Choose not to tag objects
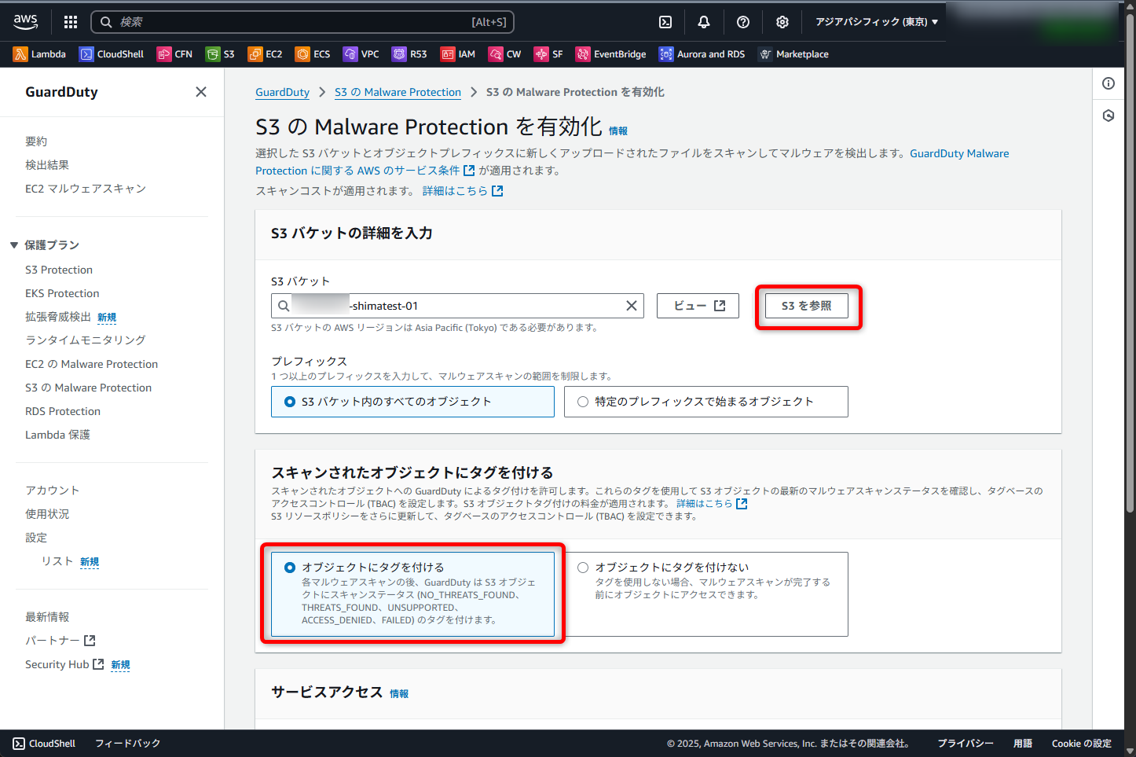Viewport: 1136px width, 757px height. pyautogui.click(x=705, y=594)
